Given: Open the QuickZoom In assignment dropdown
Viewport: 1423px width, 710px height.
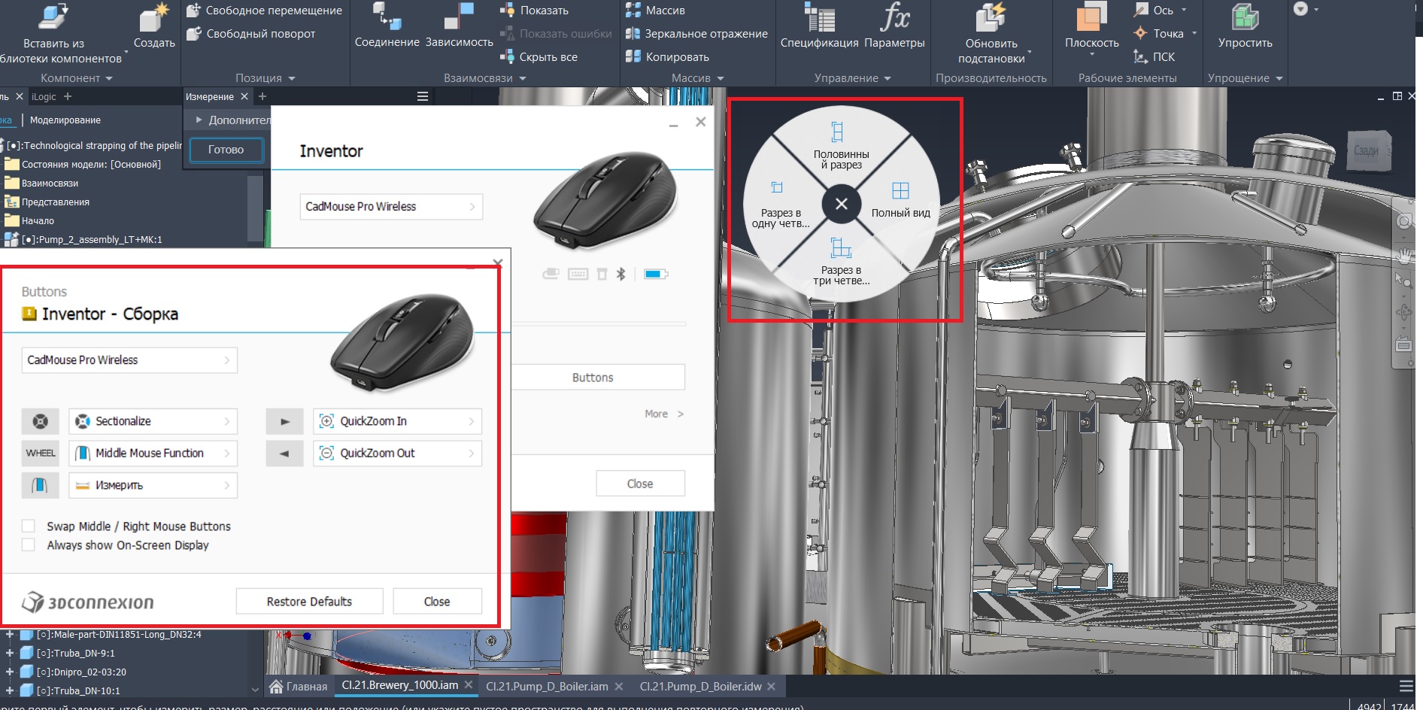Looking at the screenshot, I should [x=397, y=421].
